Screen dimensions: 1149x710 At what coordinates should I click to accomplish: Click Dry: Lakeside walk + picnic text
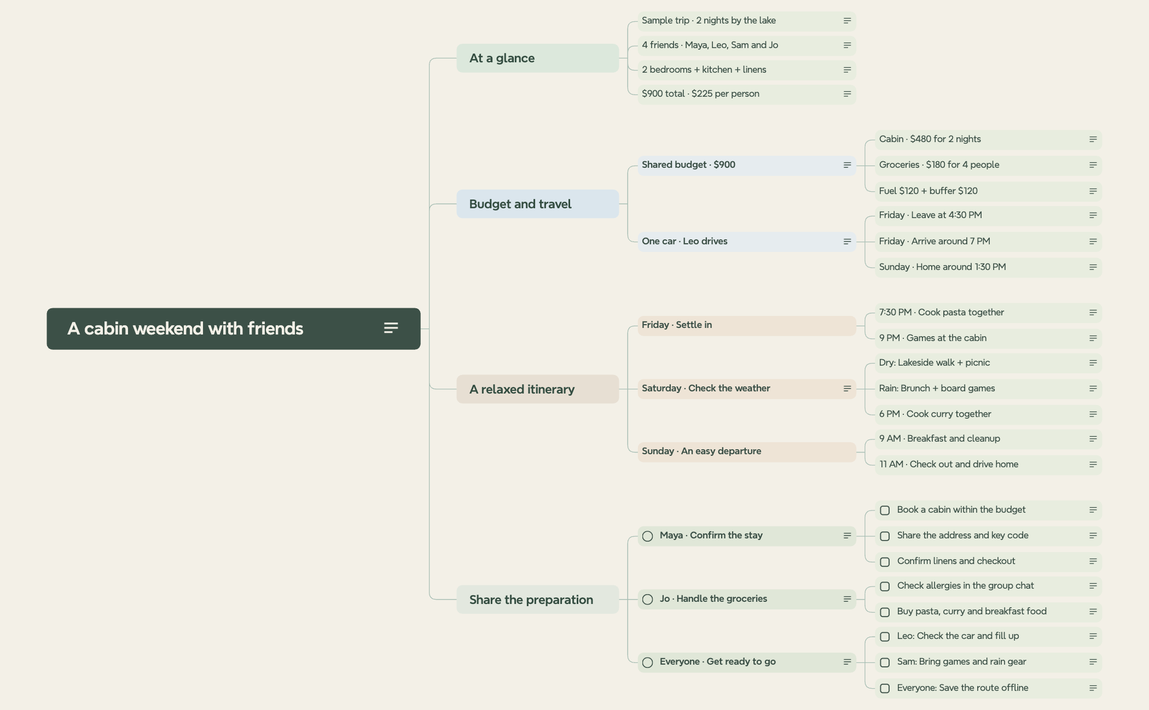[x=935, y=363]
